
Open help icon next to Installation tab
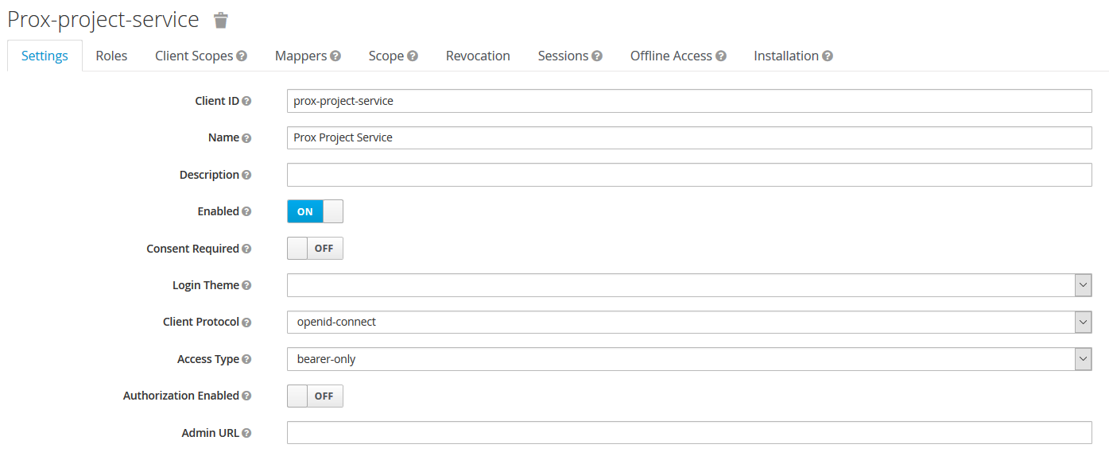[x=828, y=56]
